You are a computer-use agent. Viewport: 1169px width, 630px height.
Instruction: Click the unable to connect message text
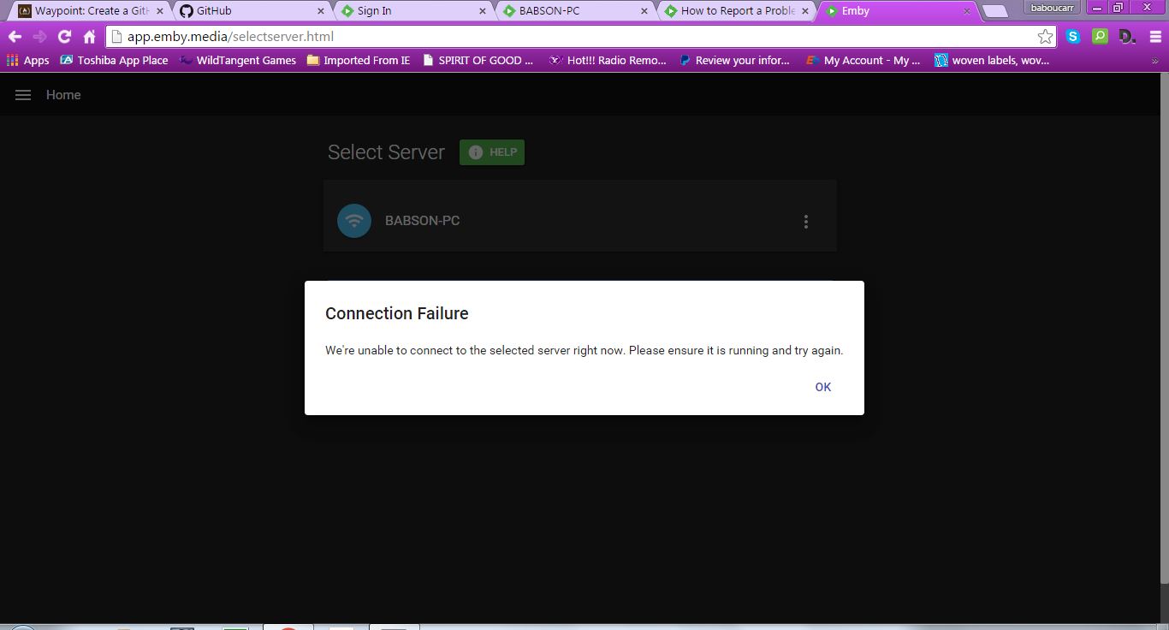point(584,350)
